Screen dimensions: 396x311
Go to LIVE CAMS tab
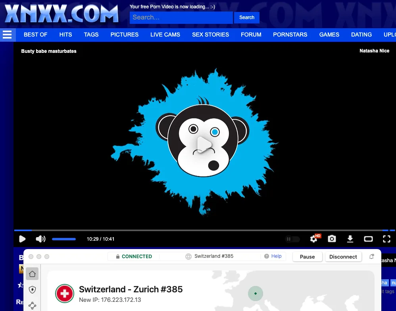(165, 35)
